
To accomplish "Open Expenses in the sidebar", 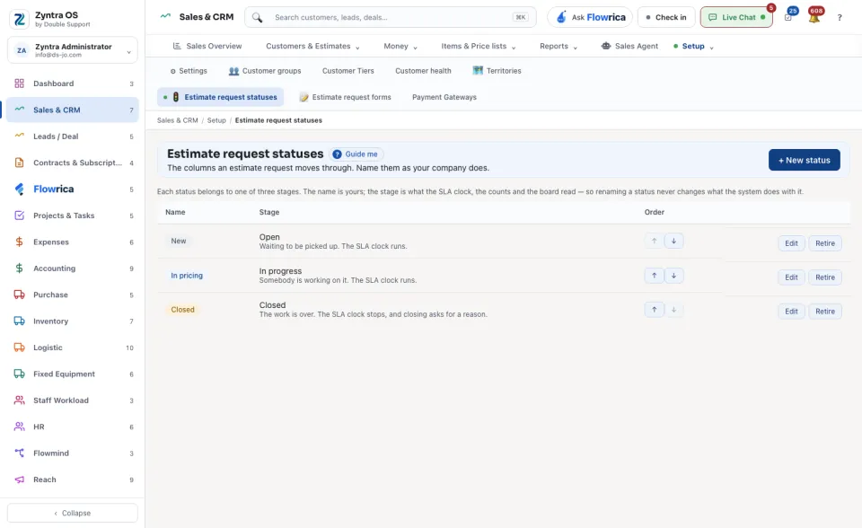I will 73,242.
